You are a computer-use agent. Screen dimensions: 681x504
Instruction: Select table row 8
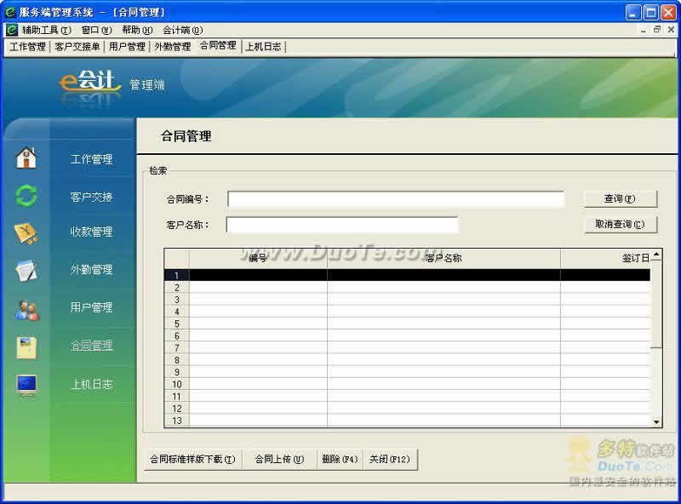click(x=408, y=360)
